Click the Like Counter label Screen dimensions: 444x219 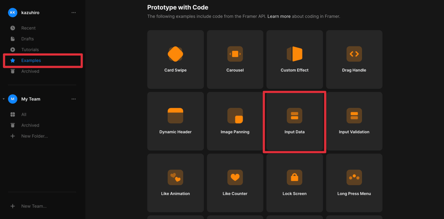pyautogui.click(x=235, y=194)
